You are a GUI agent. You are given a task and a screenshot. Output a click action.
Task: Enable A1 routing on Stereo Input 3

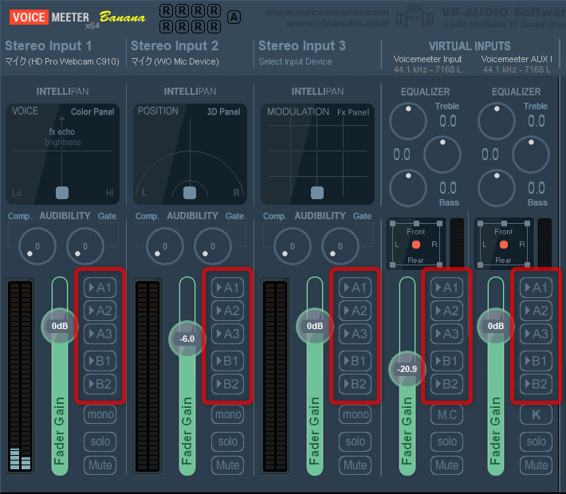(x=356, y=288)
